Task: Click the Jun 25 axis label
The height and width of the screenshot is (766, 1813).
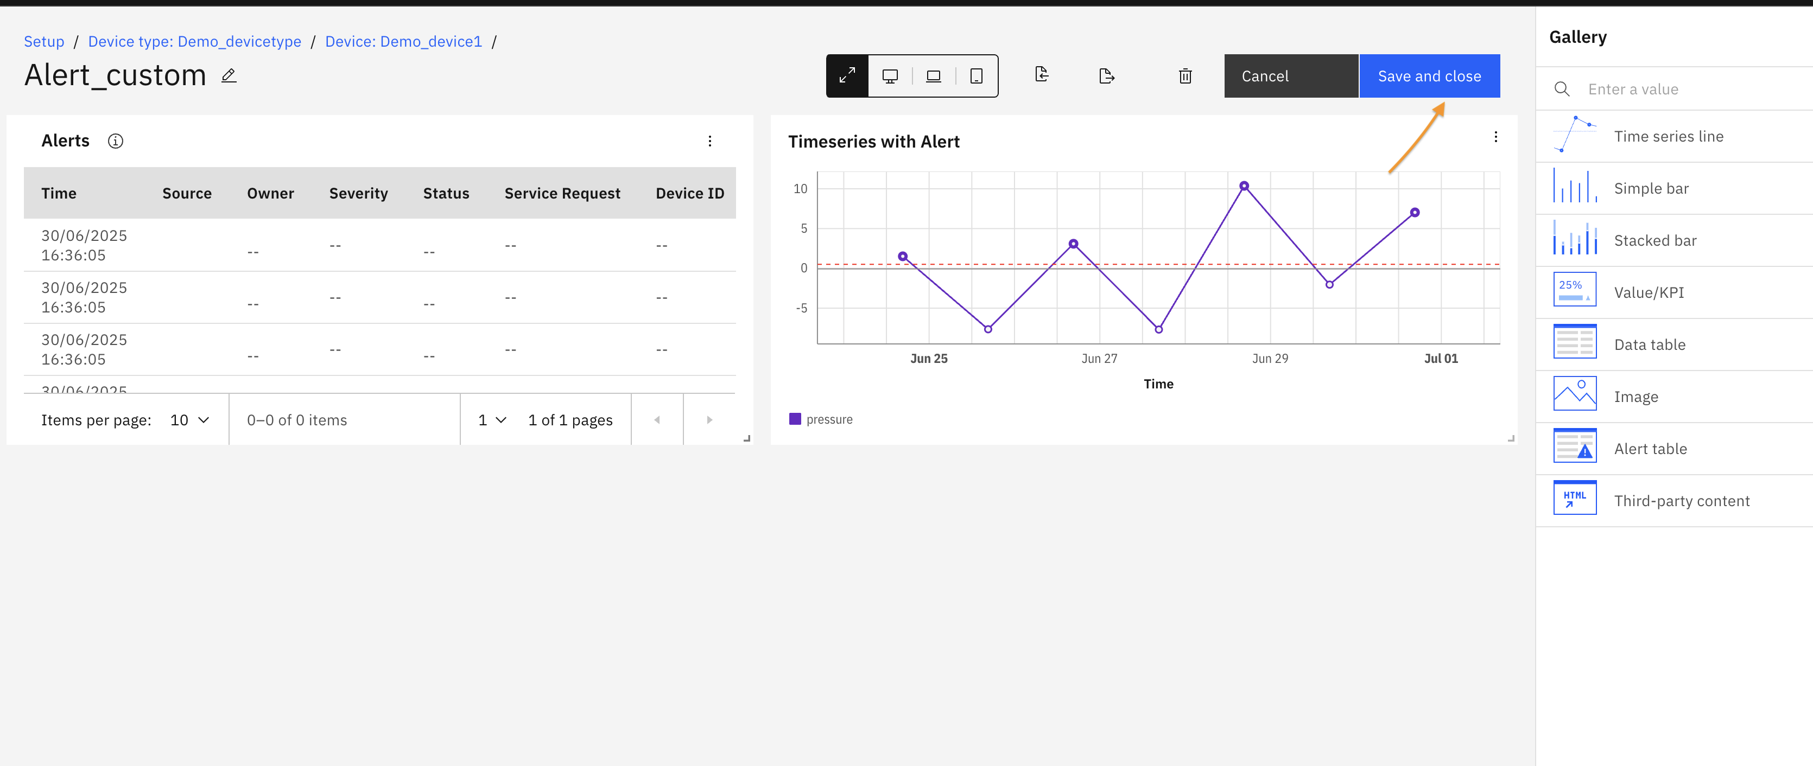Action: [x=929, y=359]
